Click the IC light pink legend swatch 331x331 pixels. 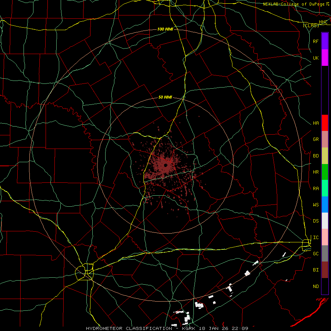coord(325,237)
